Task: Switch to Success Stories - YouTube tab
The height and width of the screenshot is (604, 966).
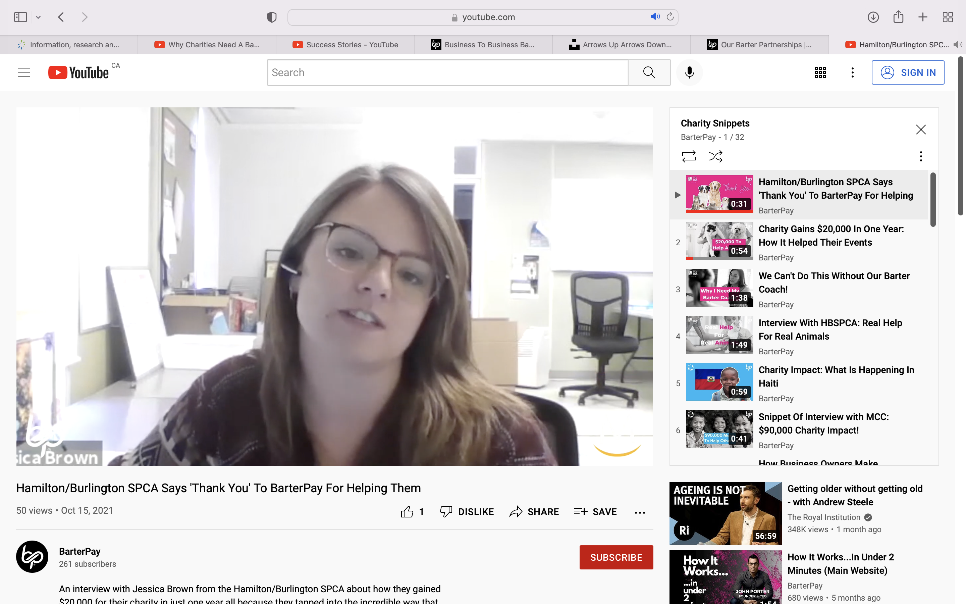Action: [x=345, y=45]
